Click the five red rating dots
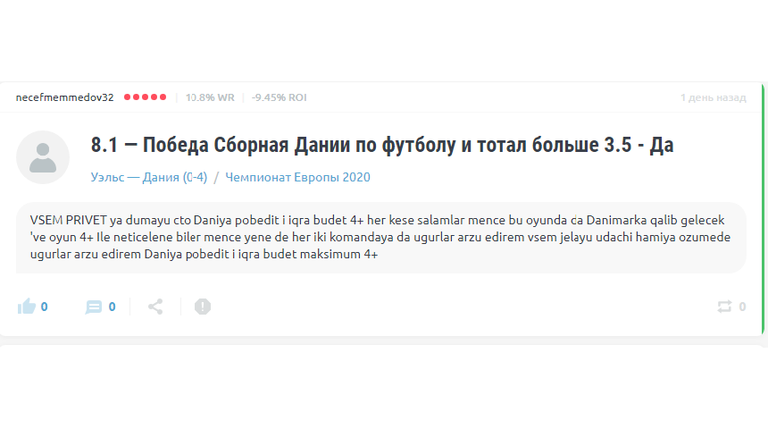The width and height of the screenshot is (768, 429). (145, 97)
